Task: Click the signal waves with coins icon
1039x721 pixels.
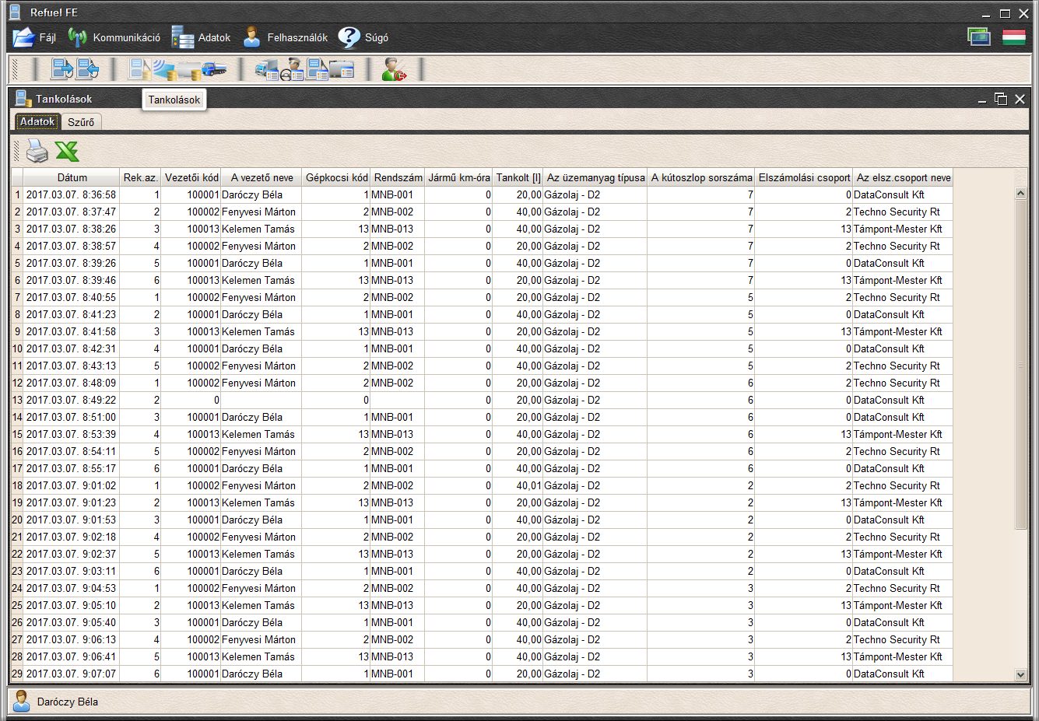Action: (164, 69)
